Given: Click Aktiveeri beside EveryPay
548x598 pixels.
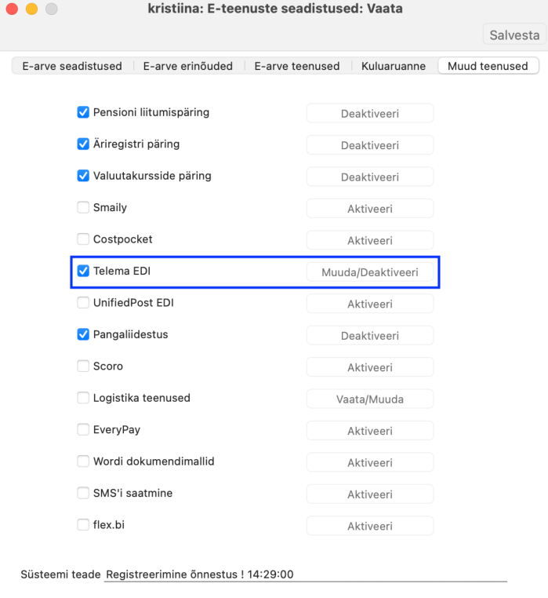Looking at the screenshot, I should point(370,431).
